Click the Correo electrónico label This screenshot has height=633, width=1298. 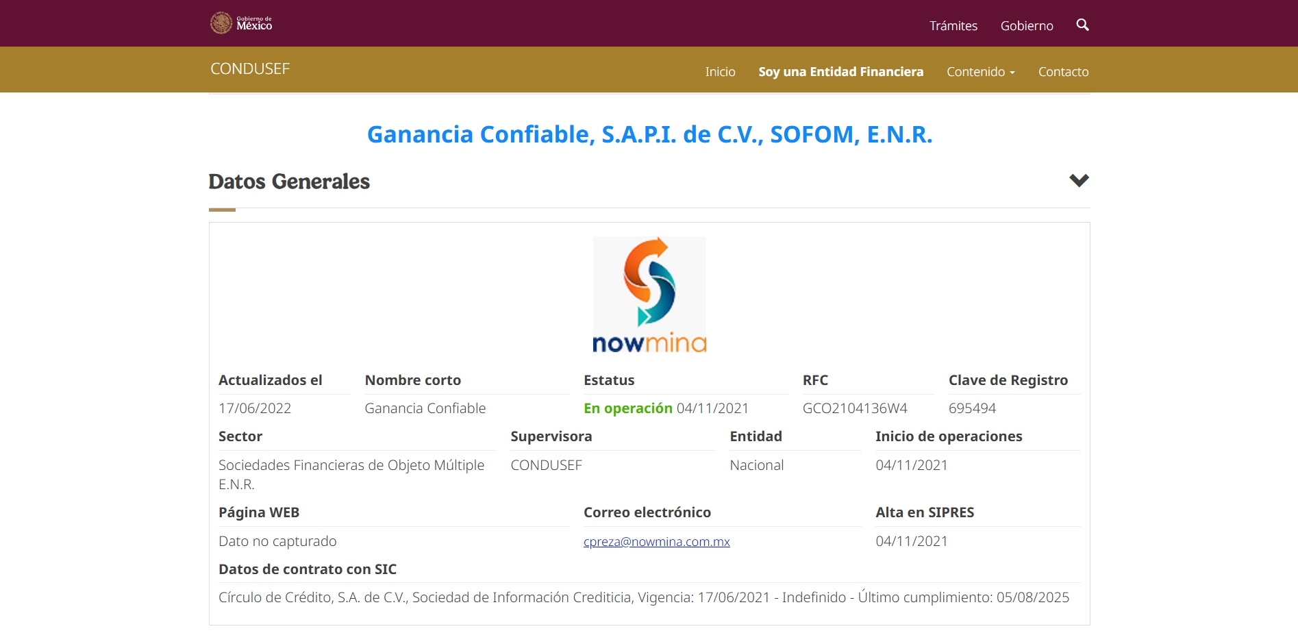pyautogui.click(x=647, y=512)
